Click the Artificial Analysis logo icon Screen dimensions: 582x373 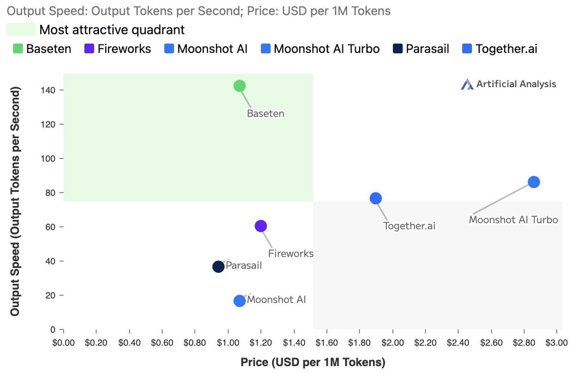(x=467, y=84)
